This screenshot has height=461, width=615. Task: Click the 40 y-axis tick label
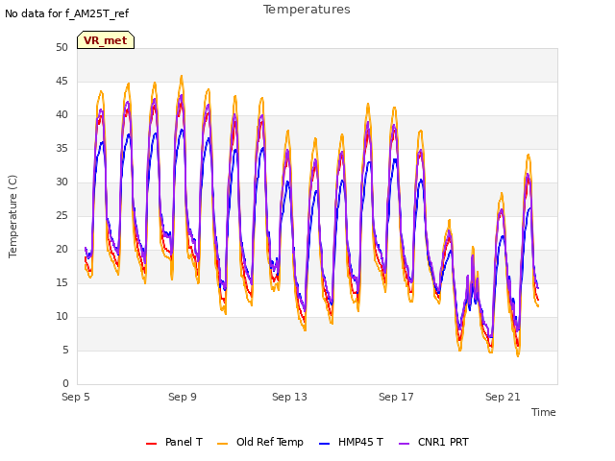61,115
